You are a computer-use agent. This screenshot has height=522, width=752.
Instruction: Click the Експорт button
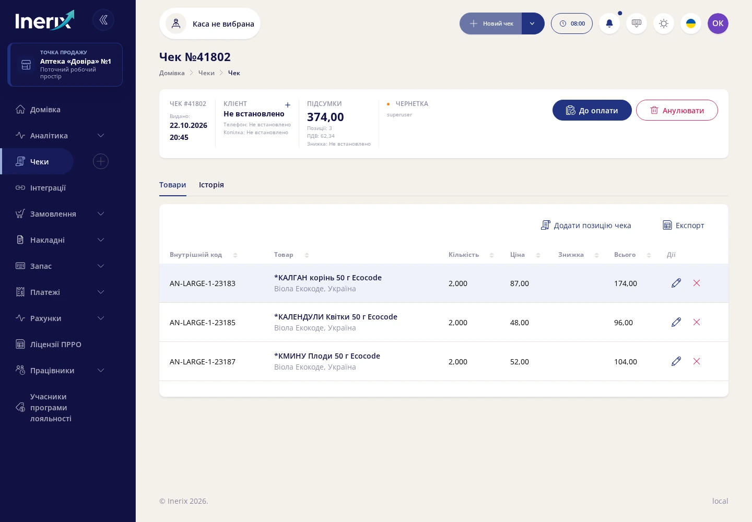click(x=684, y=225)
